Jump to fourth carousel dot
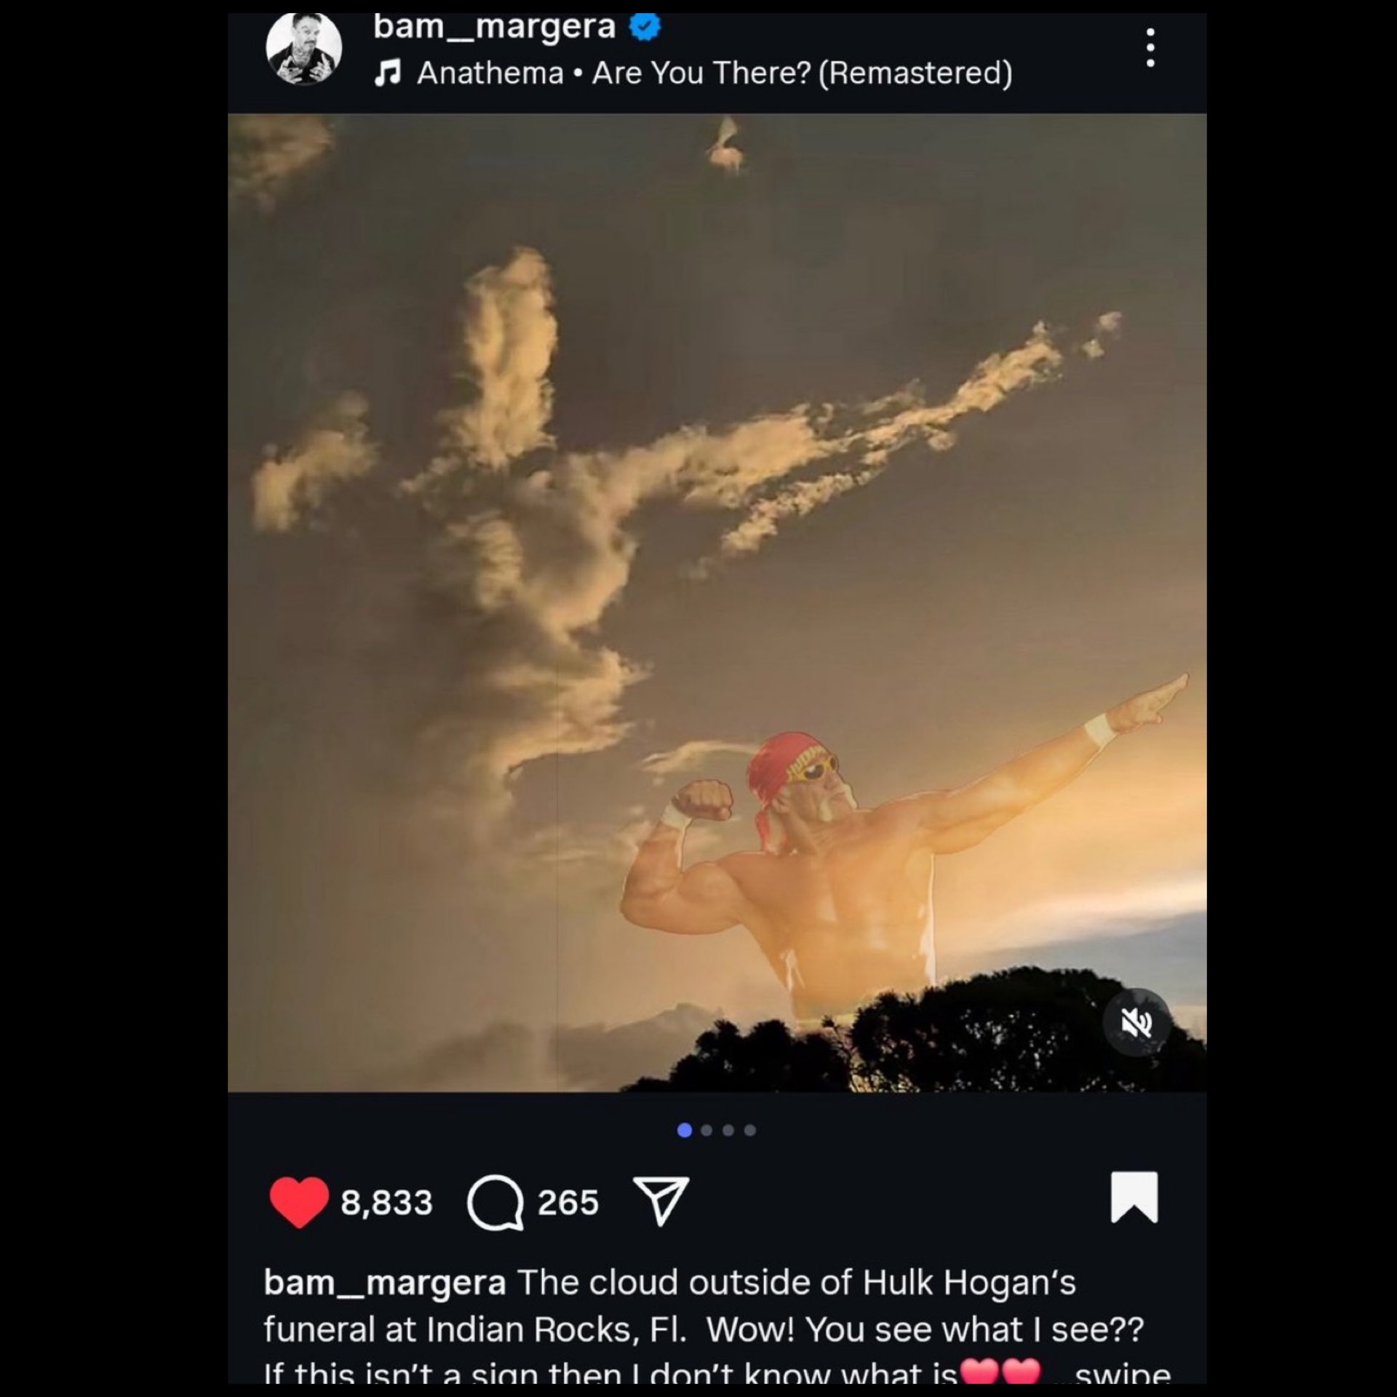Image resolution: width=1397 pixels, height=1397 pixels. pos(750,1130)
